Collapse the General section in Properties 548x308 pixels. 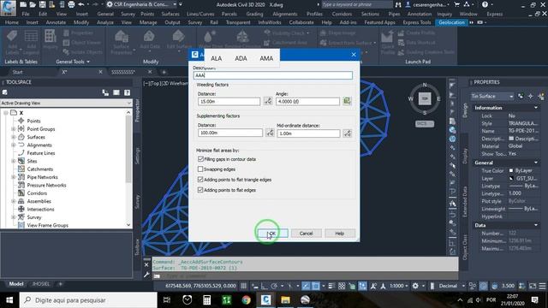(536, 163)
